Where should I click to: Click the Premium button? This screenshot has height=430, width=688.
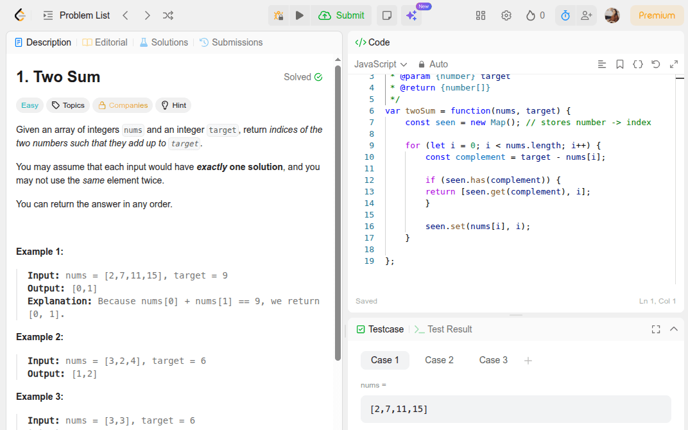pos(657,15)
